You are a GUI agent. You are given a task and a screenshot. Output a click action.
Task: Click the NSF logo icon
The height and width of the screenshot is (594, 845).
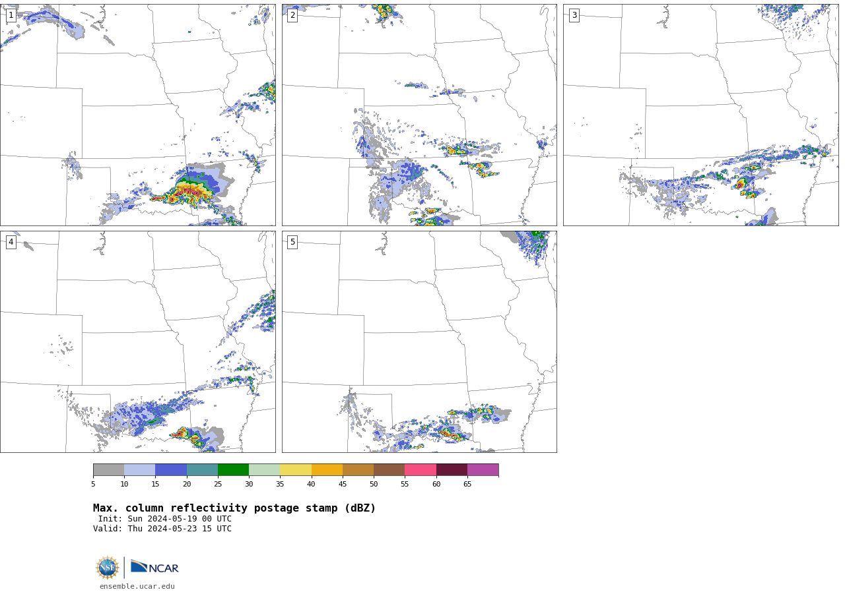click(x=108, y=568)
